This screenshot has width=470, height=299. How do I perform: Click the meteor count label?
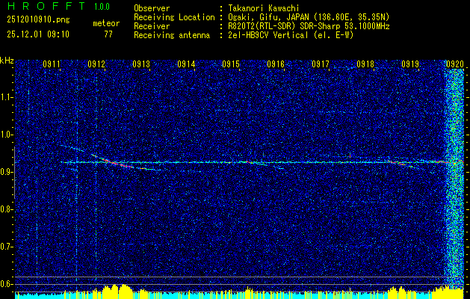[106, 23]
